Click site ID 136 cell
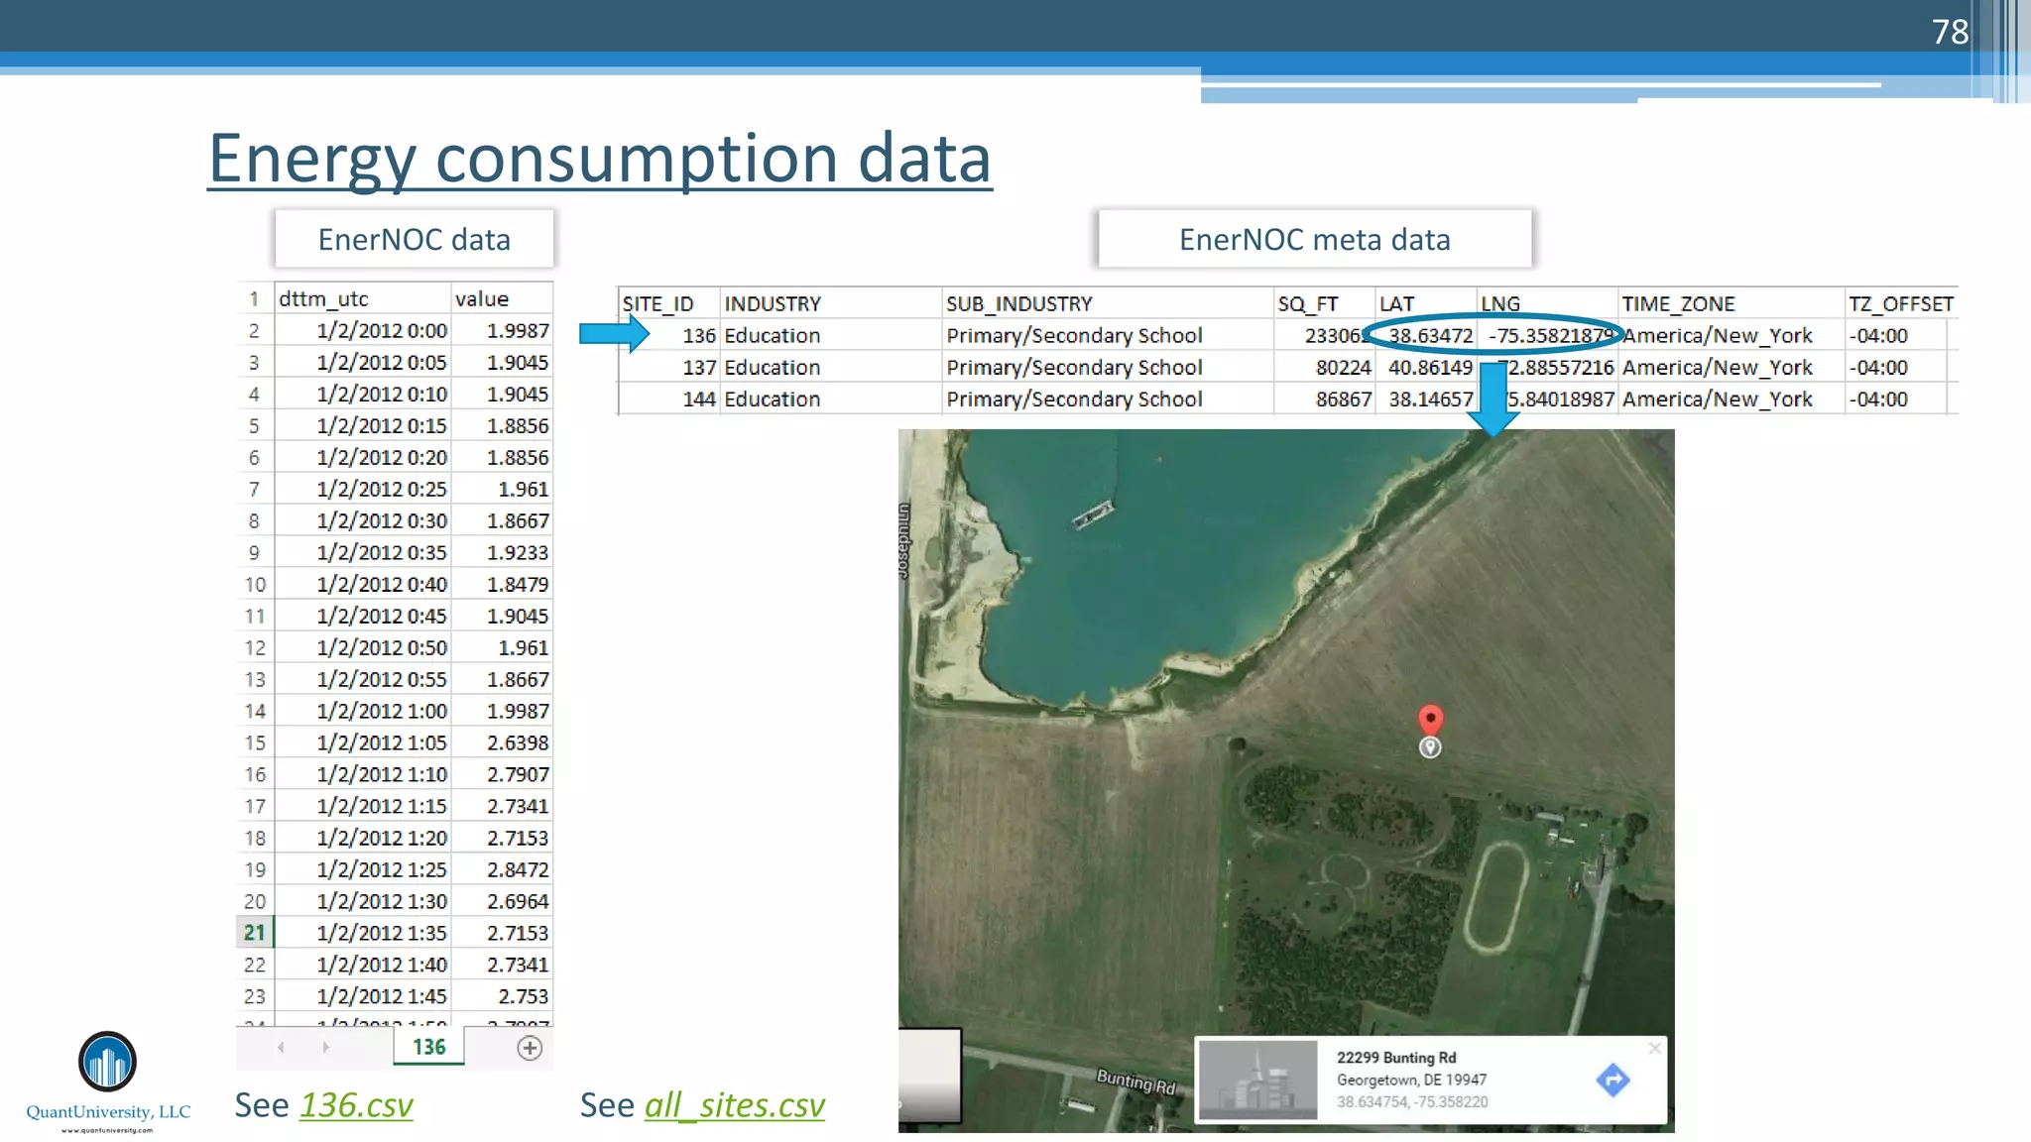Viewport: 2031px width, 1142px height. (669, 335)
